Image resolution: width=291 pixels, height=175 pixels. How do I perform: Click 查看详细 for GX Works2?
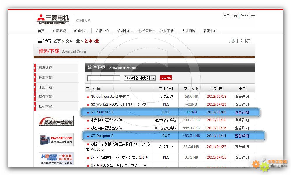(242, 104)
